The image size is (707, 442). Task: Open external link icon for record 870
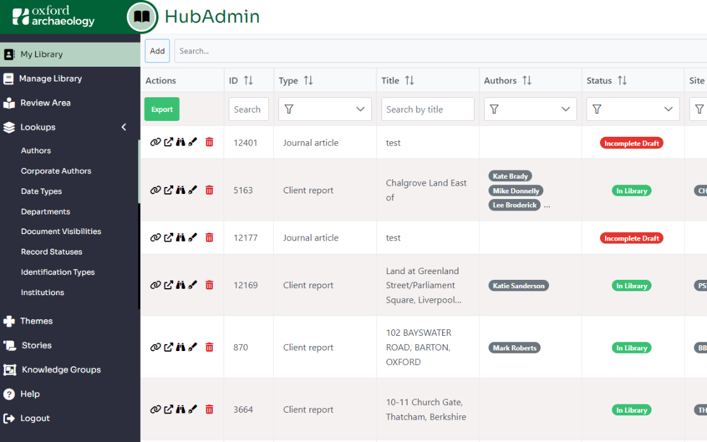coord(168,347)
